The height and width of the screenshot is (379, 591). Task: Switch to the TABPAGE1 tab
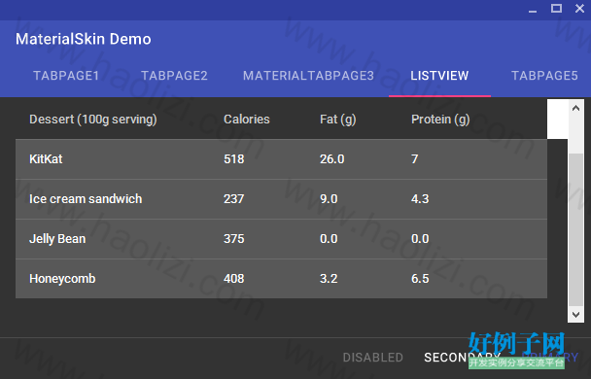click(66, 76)
